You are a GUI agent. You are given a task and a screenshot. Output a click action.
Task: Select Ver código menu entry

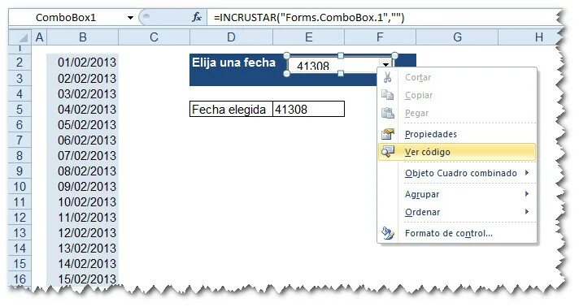(457, 152)
